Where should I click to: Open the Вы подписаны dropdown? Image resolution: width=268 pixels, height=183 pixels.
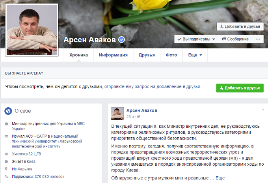click(196, 39)
